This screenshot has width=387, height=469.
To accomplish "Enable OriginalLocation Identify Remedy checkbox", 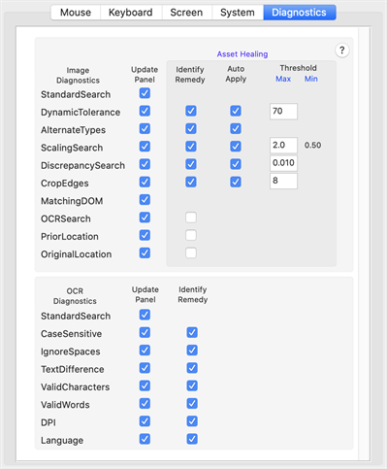I will tap(191, 253).
